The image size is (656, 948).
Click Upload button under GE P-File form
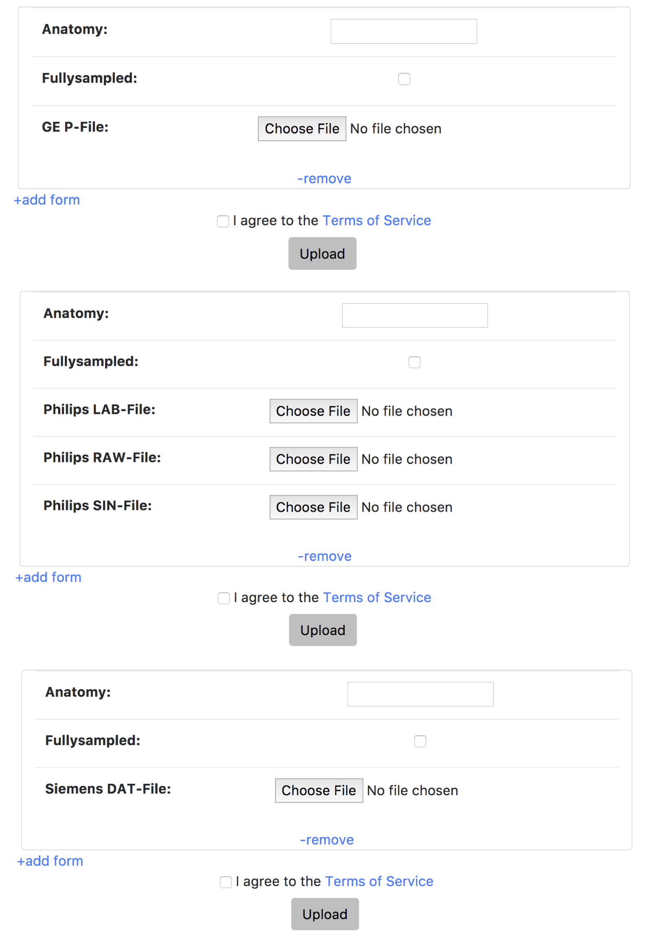[322, 253]
